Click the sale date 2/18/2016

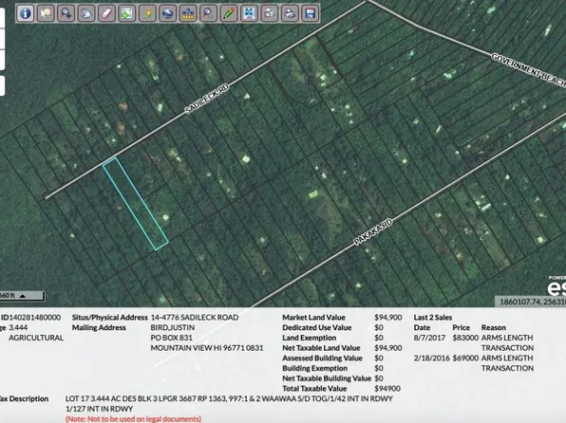[432, 359]
